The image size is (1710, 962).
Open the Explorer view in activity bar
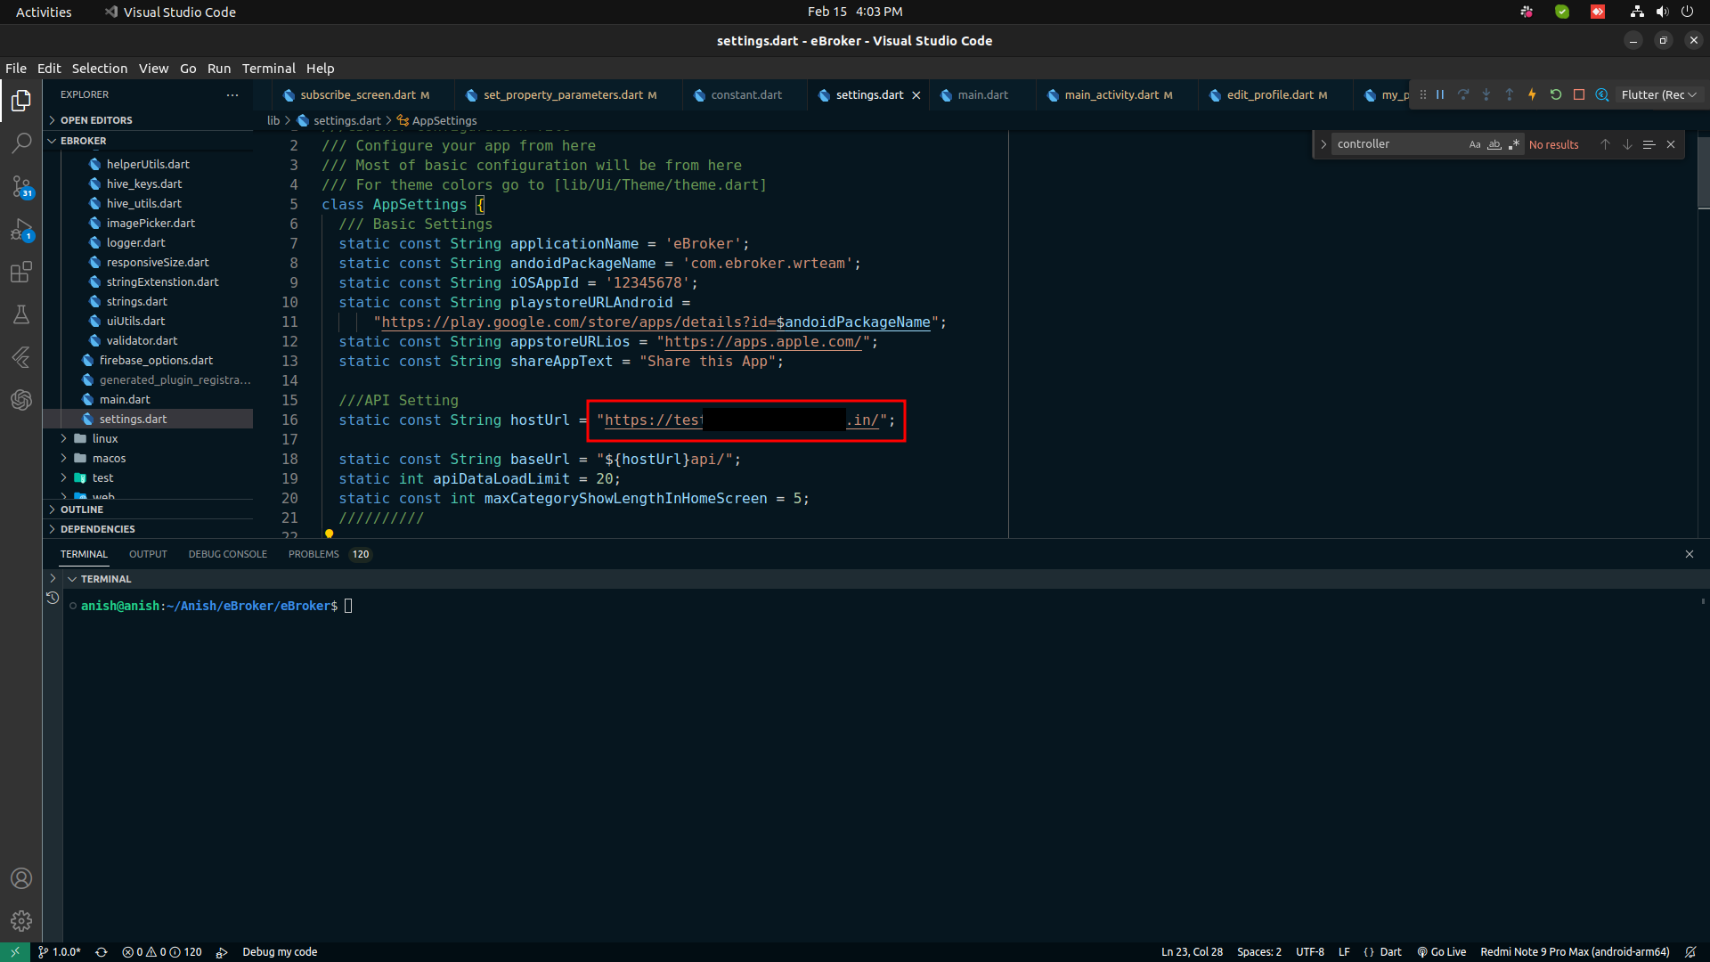21,101
